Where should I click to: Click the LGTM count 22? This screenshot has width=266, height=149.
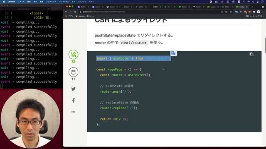pyautogui.click(x=73, y=62)
